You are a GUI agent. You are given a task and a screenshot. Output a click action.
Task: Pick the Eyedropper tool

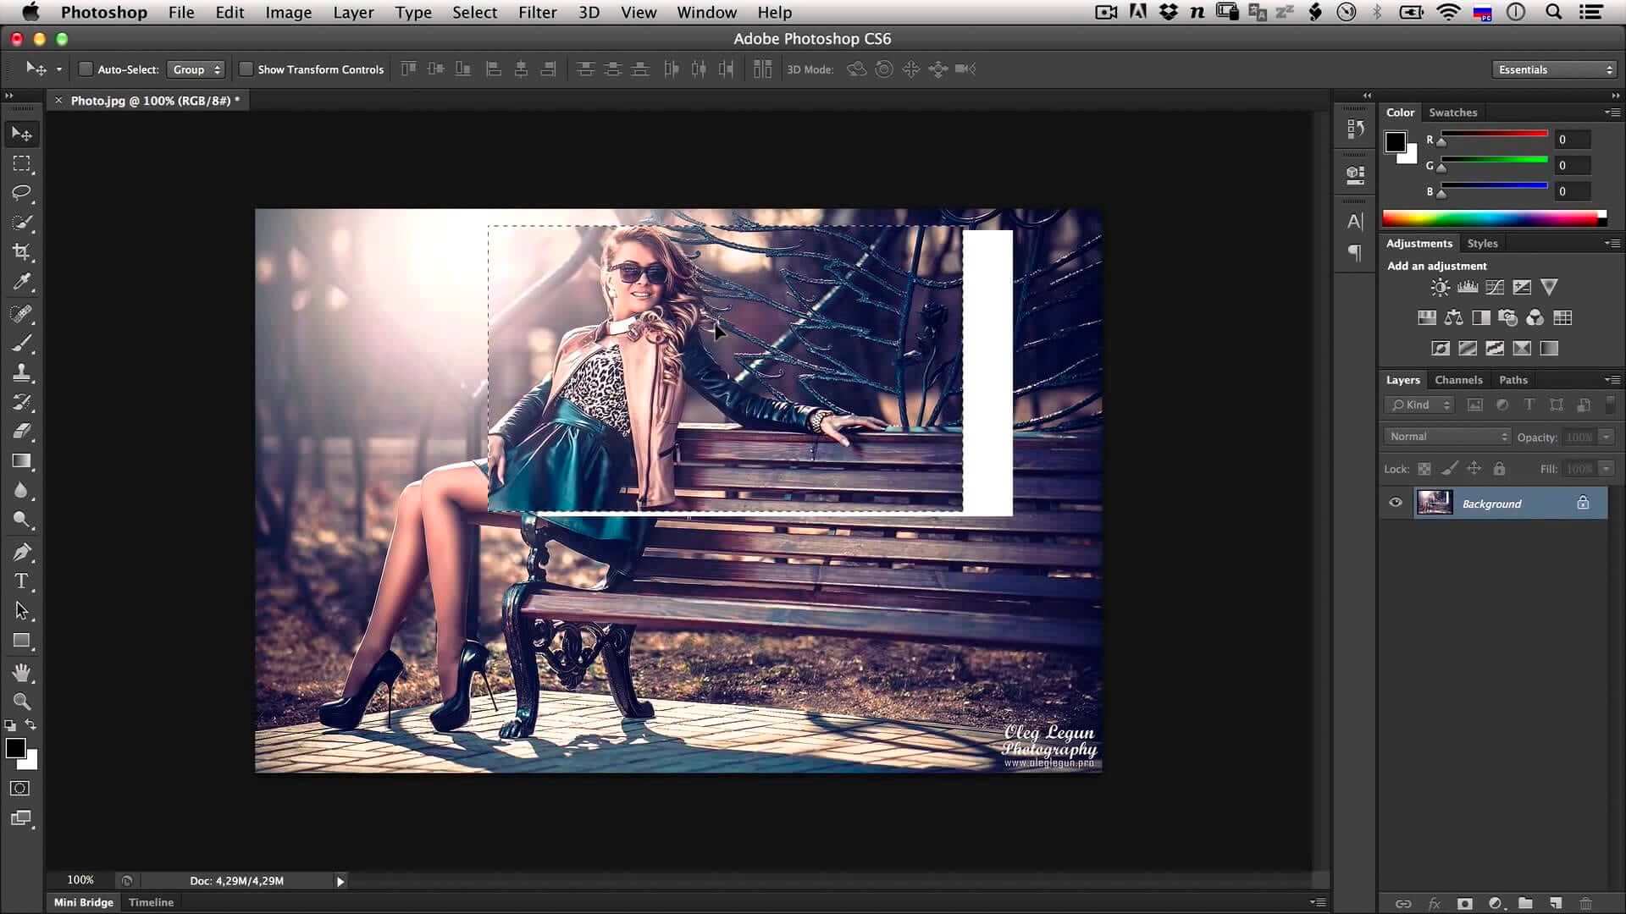[x=21, y=282]
